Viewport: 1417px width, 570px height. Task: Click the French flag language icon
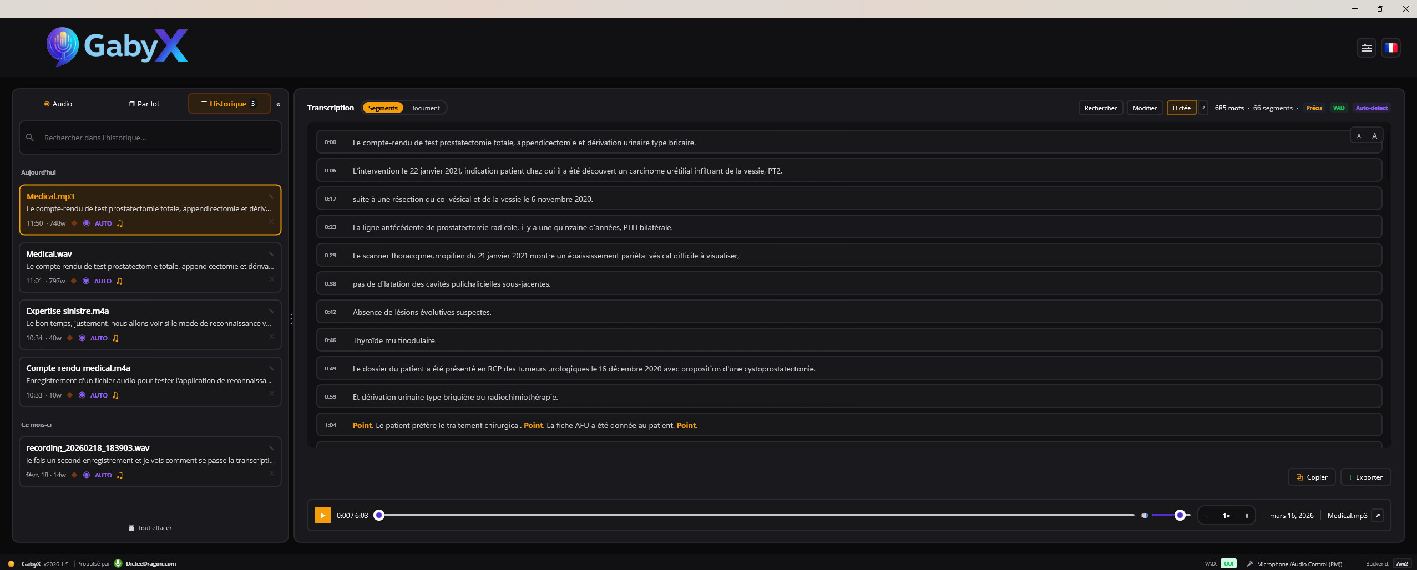click(x=1390, y=48)
